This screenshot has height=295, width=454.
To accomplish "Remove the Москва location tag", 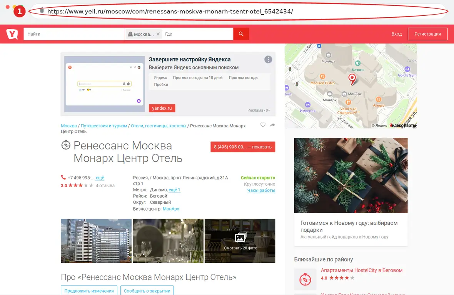I will [x=158, y=34].
